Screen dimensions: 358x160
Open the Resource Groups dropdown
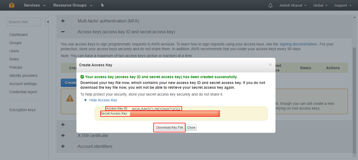click(x=72, y=5)
